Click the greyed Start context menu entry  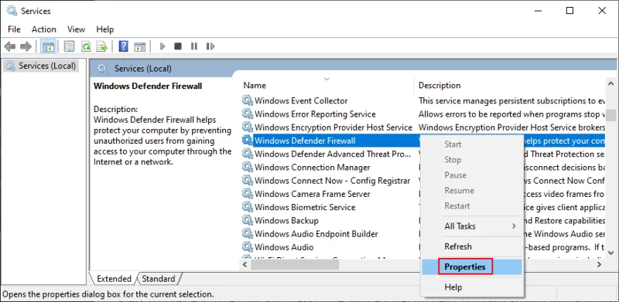click(472, 144)
